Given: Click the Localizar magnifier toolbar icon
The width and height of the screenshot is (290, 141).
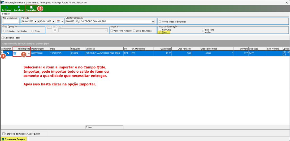Looking at the screenshot, I should click(19, 7).
